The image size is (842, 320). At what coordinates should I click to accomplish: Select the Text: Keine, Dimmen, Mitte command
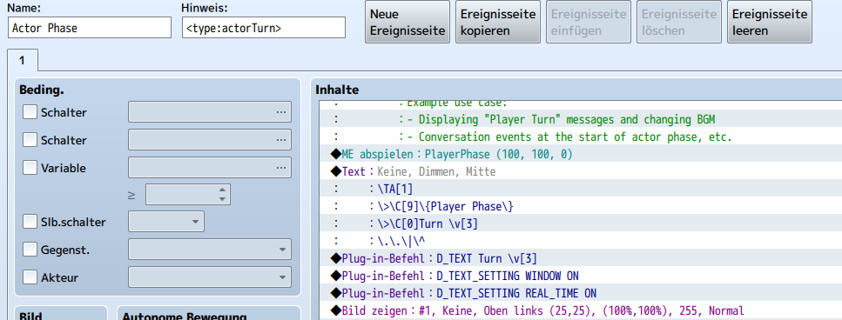(x=581, y=171)
